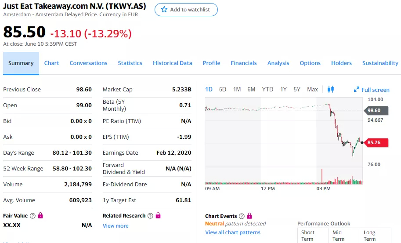The height and width of the screenshot is (243, 401).
Task: Switch to the Holders tab
Action: (341, 63)
